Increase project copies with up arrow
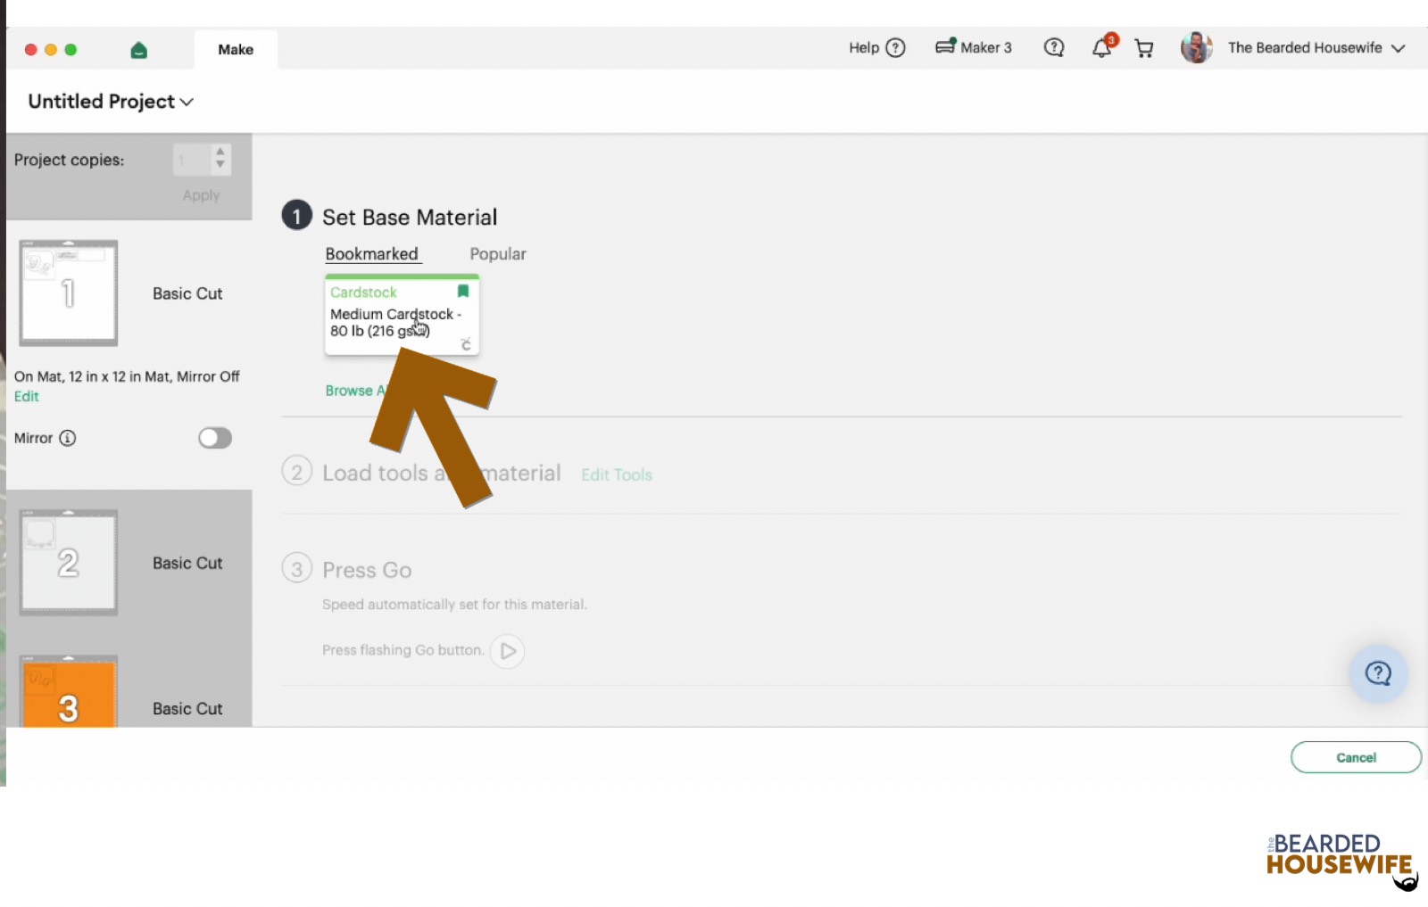This screenshot has height=907, width=1428. tap(220, 153)
